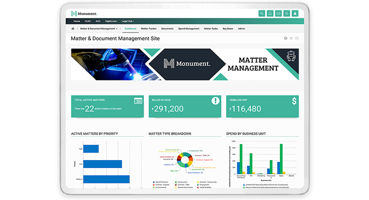Click the Monument logo in the header
Viewport: 369px width, 200px height.
pyautogui.click(x=84, y=14)
